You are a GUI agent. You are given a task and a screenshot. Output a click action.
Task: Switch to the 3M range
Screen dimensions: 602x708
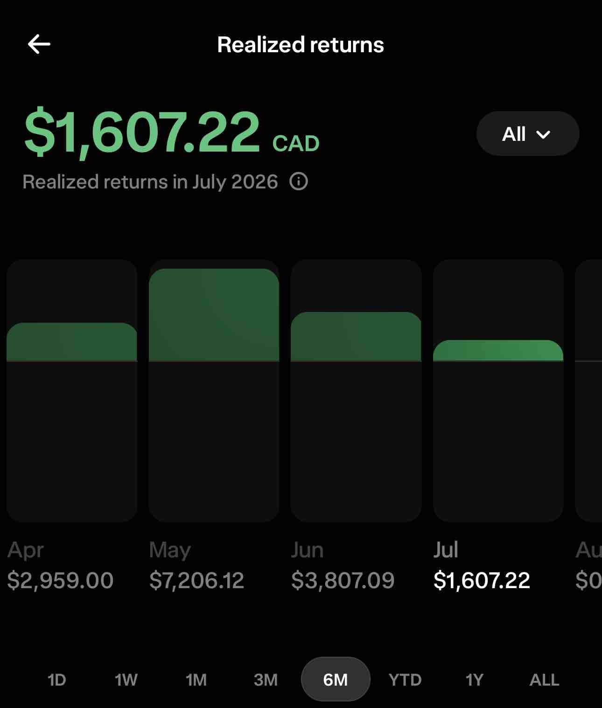click(266, 680)
